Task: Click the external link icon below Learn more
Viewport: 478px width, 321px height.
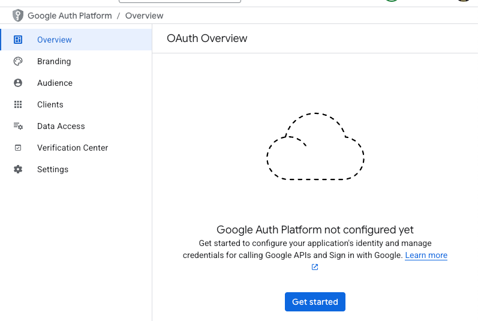Action: pyautogui.click(x=315, y=267)
